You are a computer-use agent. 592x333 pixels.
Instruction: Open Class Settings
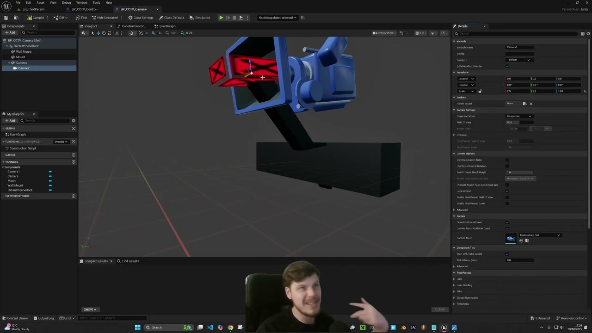pyautogui.click(x=141, y=18)
